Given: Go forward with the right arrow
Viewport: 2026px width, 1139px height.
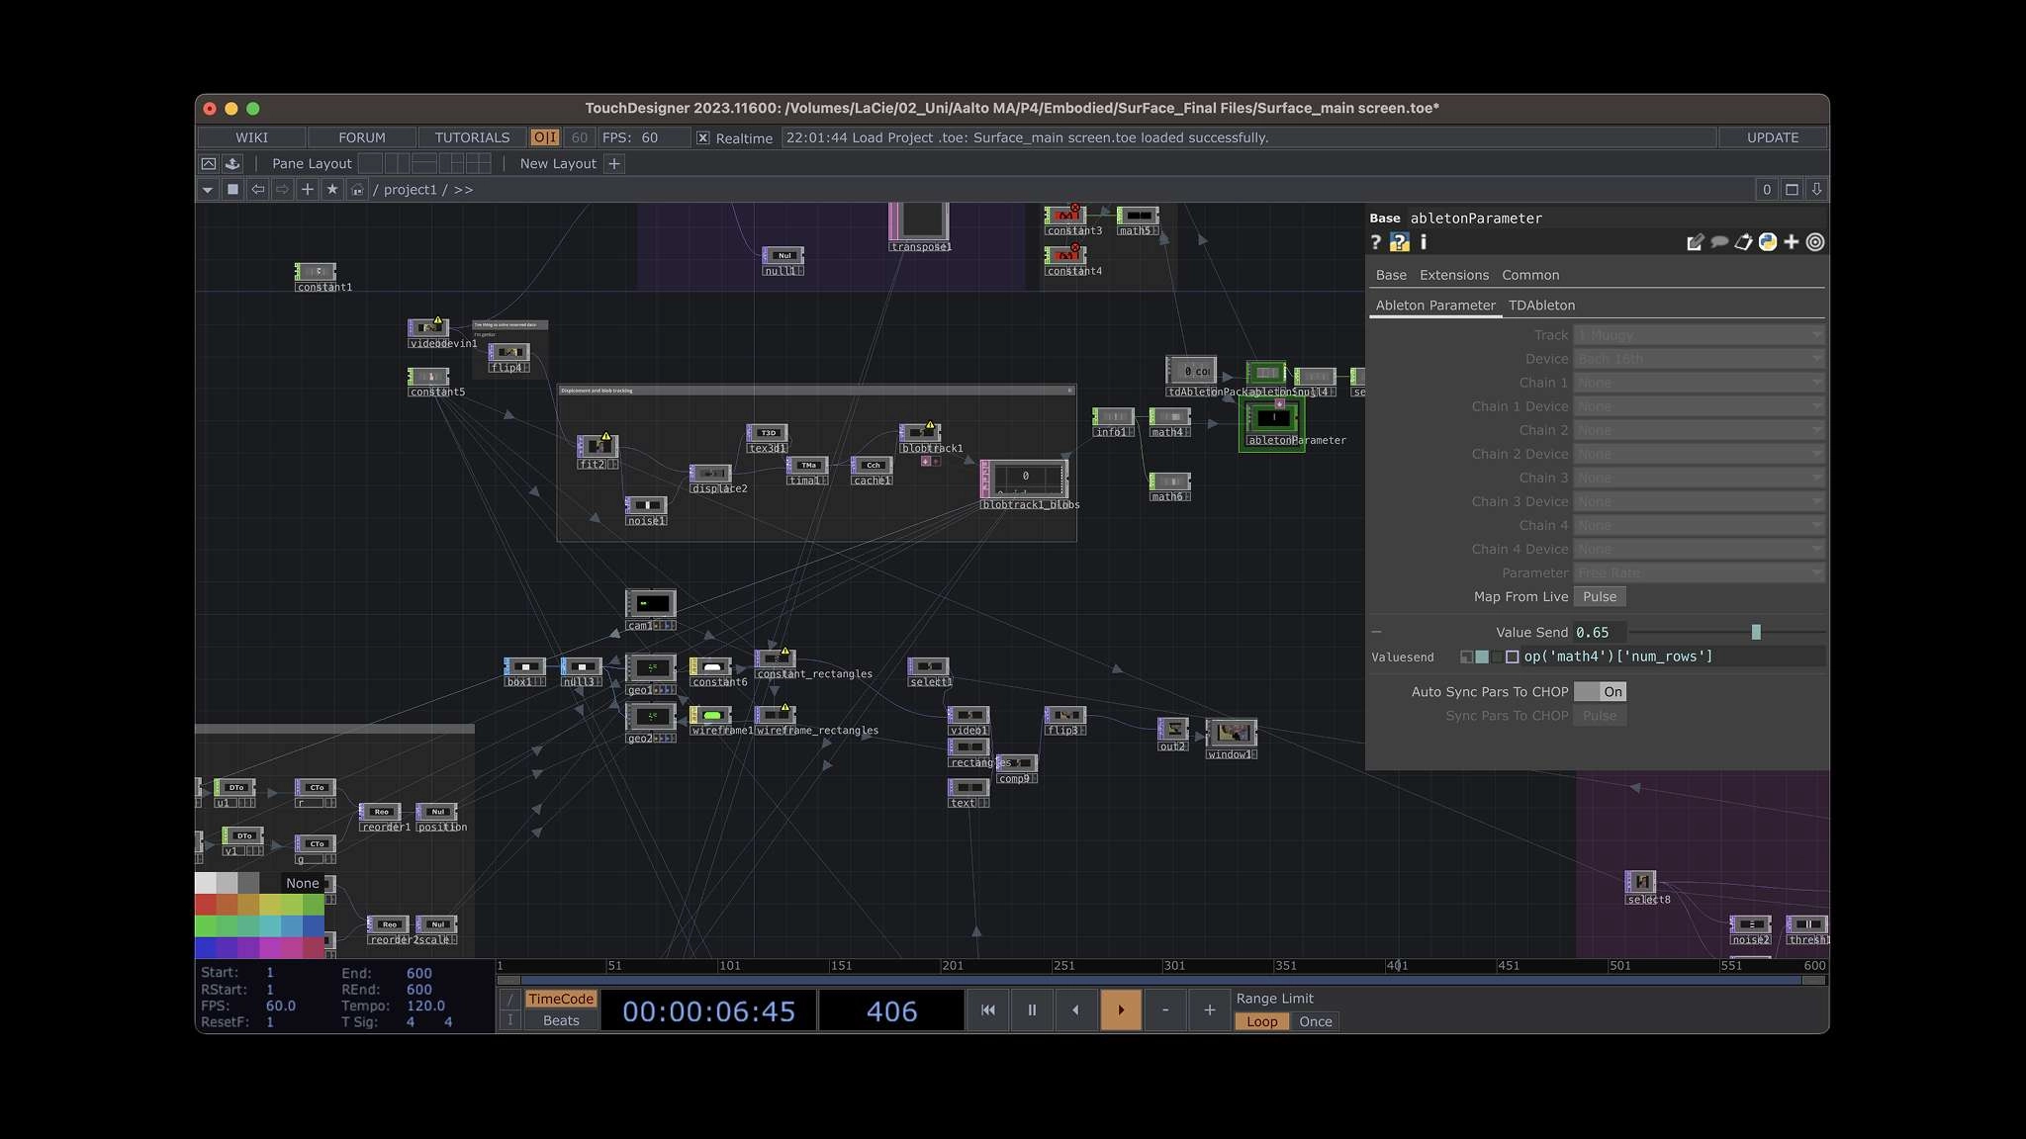Looking at the screenshot, I should click(x=282, y=189).
